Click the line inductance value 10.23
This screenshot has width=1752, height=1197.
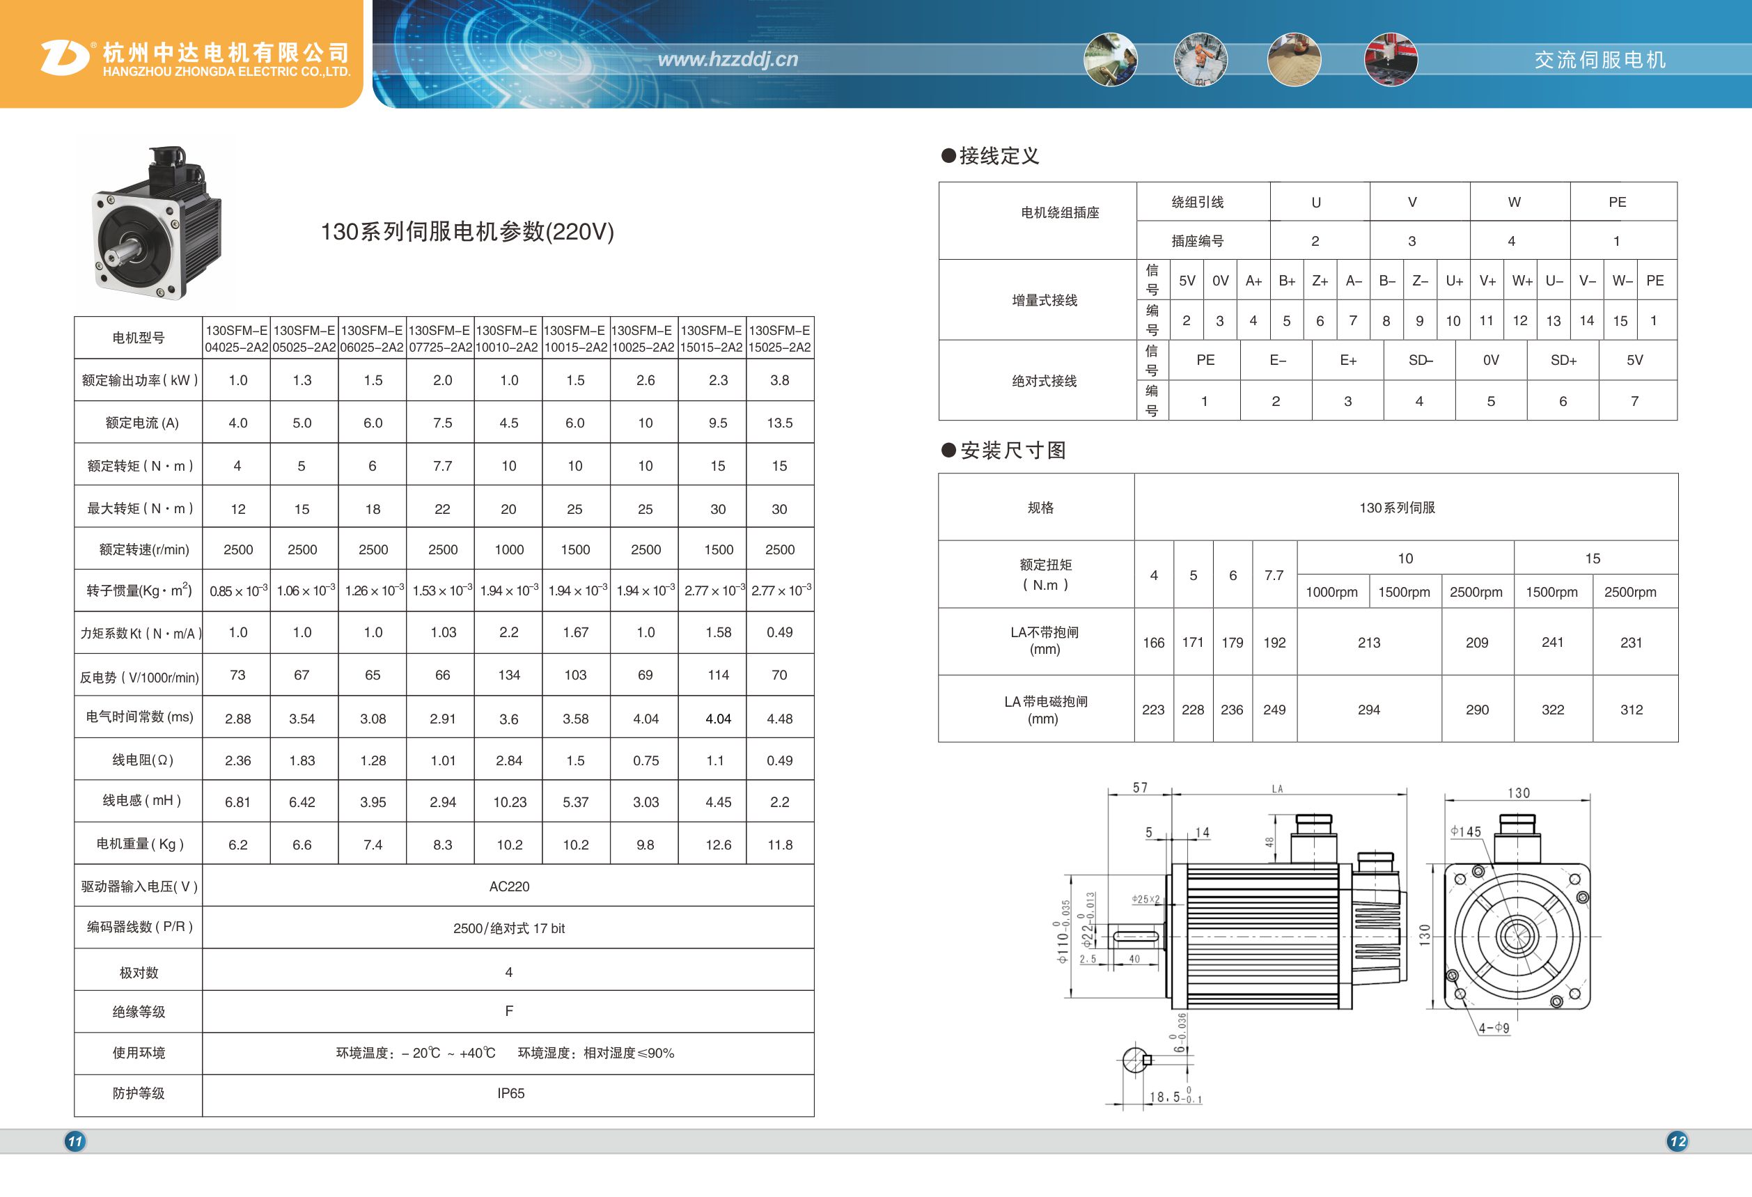510,803
